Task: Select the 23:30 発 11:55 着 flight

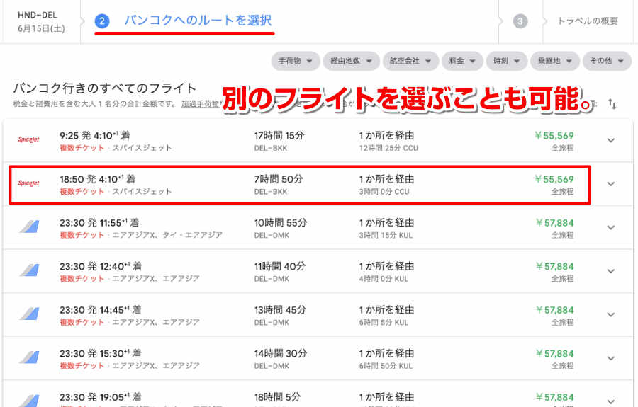Action: (x=318, y=227)
